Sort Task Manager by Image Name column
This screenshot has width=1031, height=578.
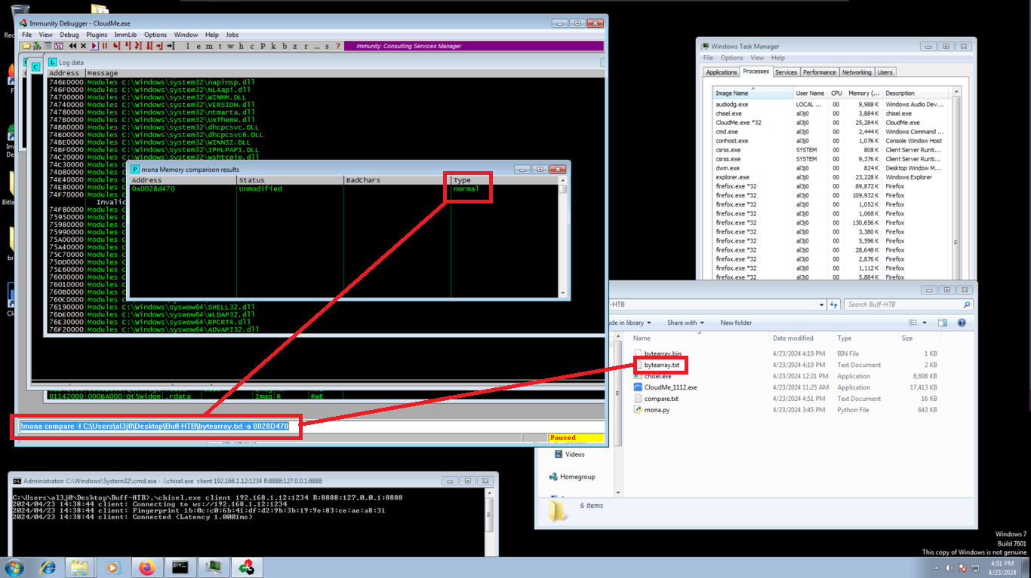[x=753, y=93]
